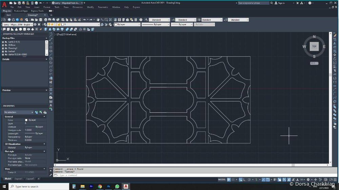The width and height of the screenshot is (339, 190).
Task: Open the Modify menu
Action: [x=90, y=7]
